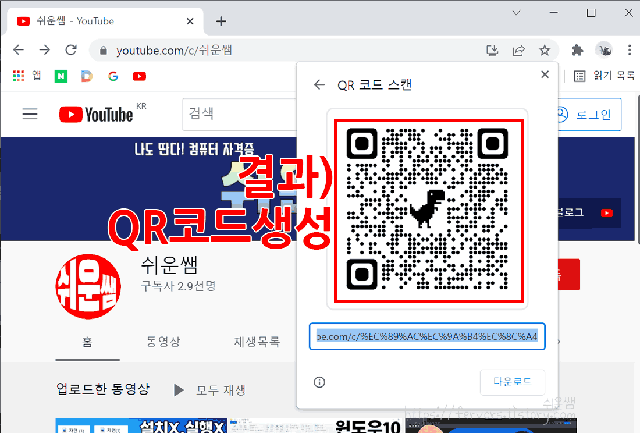Open a new tab with the plus button

221,21
